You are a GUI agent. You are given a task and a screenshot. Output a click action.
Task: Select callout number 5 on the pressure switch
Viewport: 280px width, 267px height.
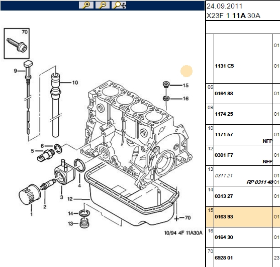pyautogui.click(x=32, y=151)
